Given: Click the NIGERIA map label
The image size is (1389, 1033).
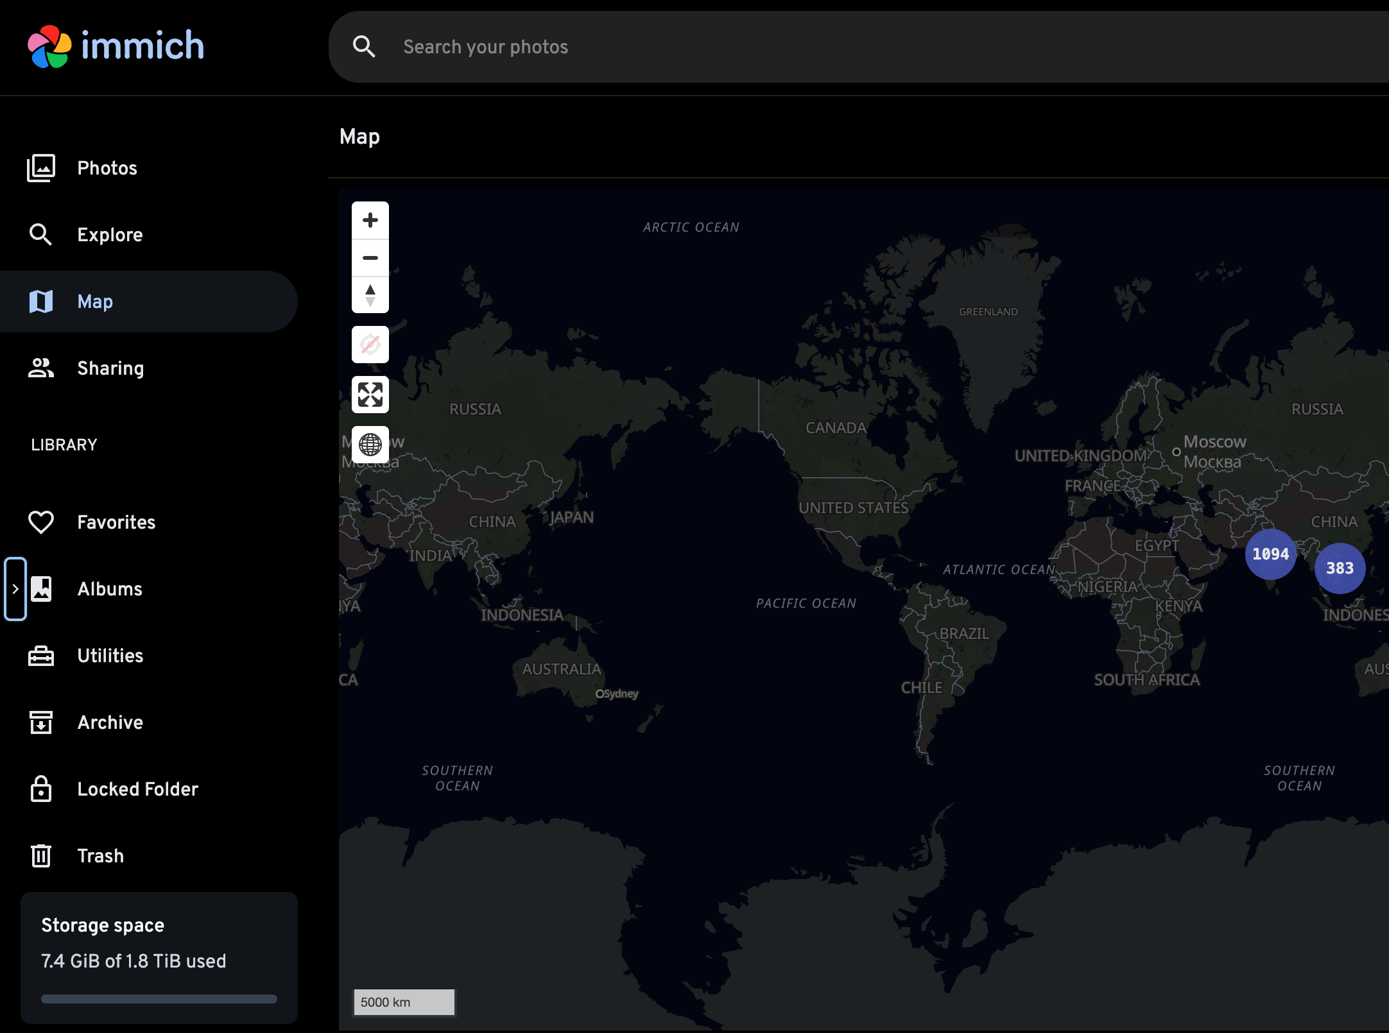Looking at the screenshot, I should (x=1107, y=587).
